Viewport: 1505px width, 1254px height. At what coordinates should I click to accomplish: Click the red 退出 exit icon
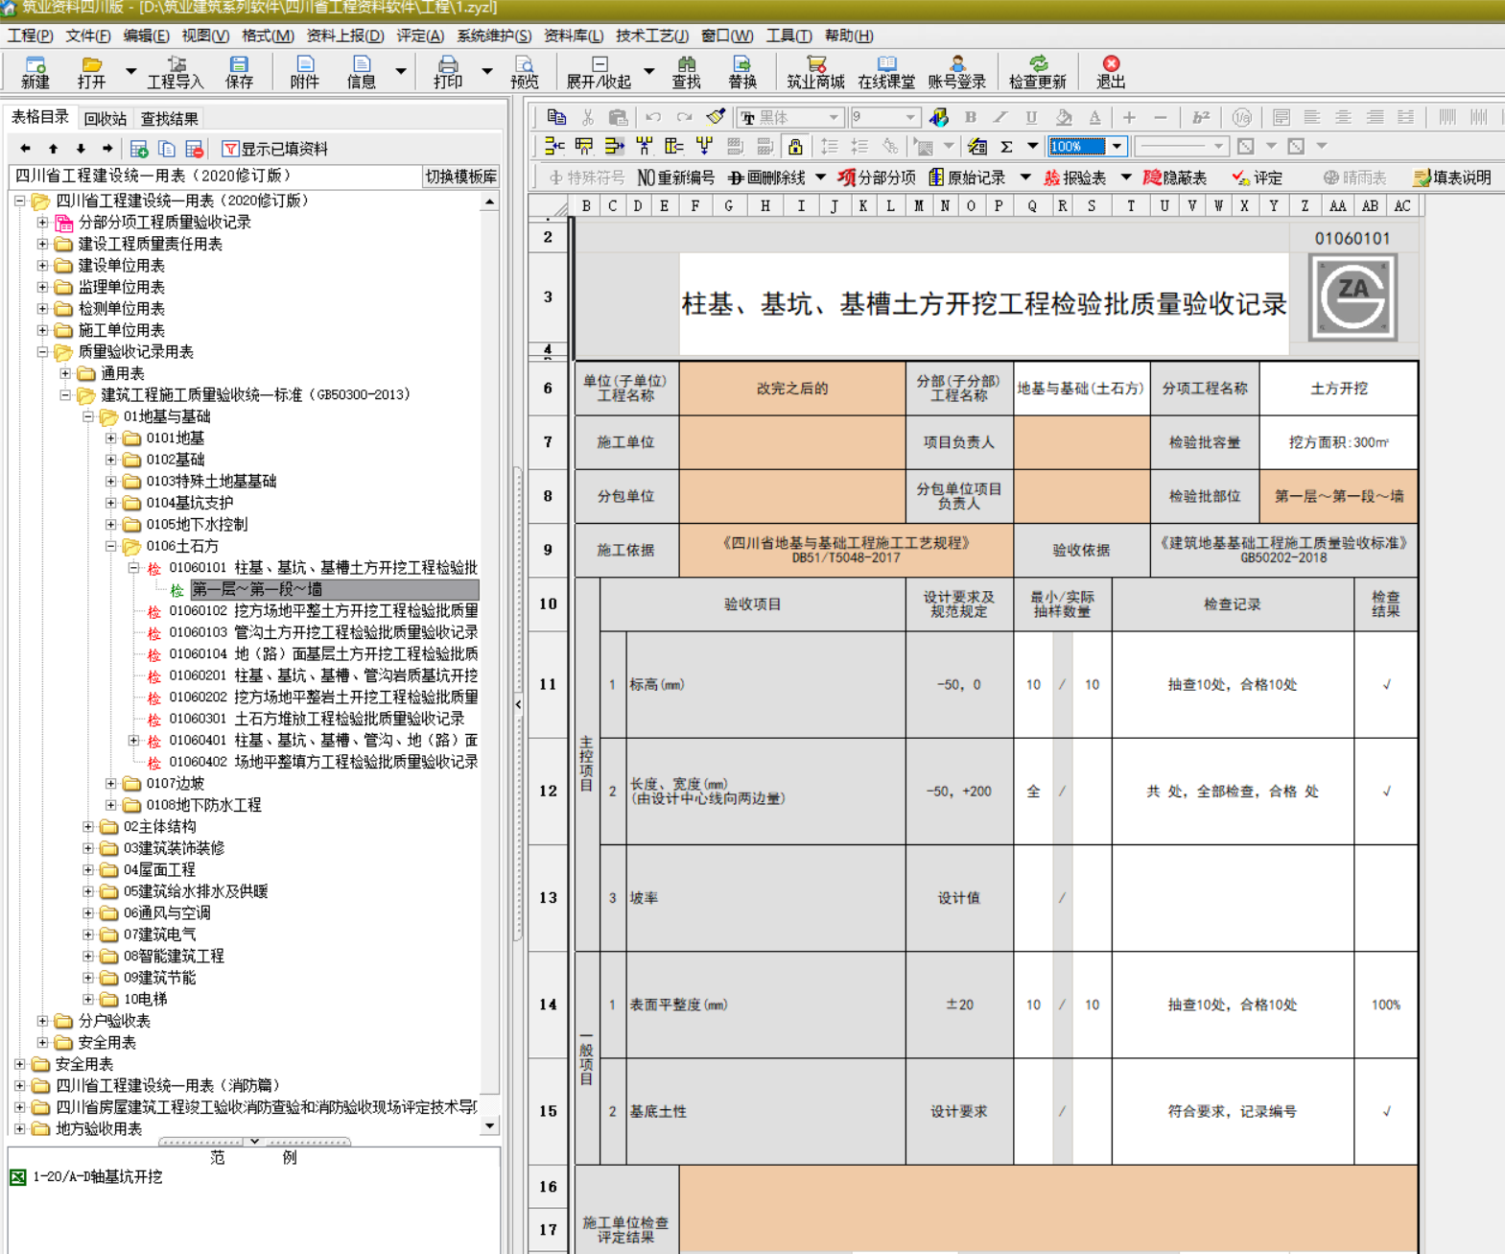1111,72
